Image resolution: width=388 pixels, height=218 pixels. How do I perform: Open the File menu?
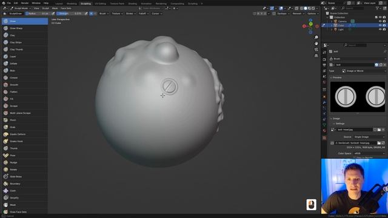8,3
